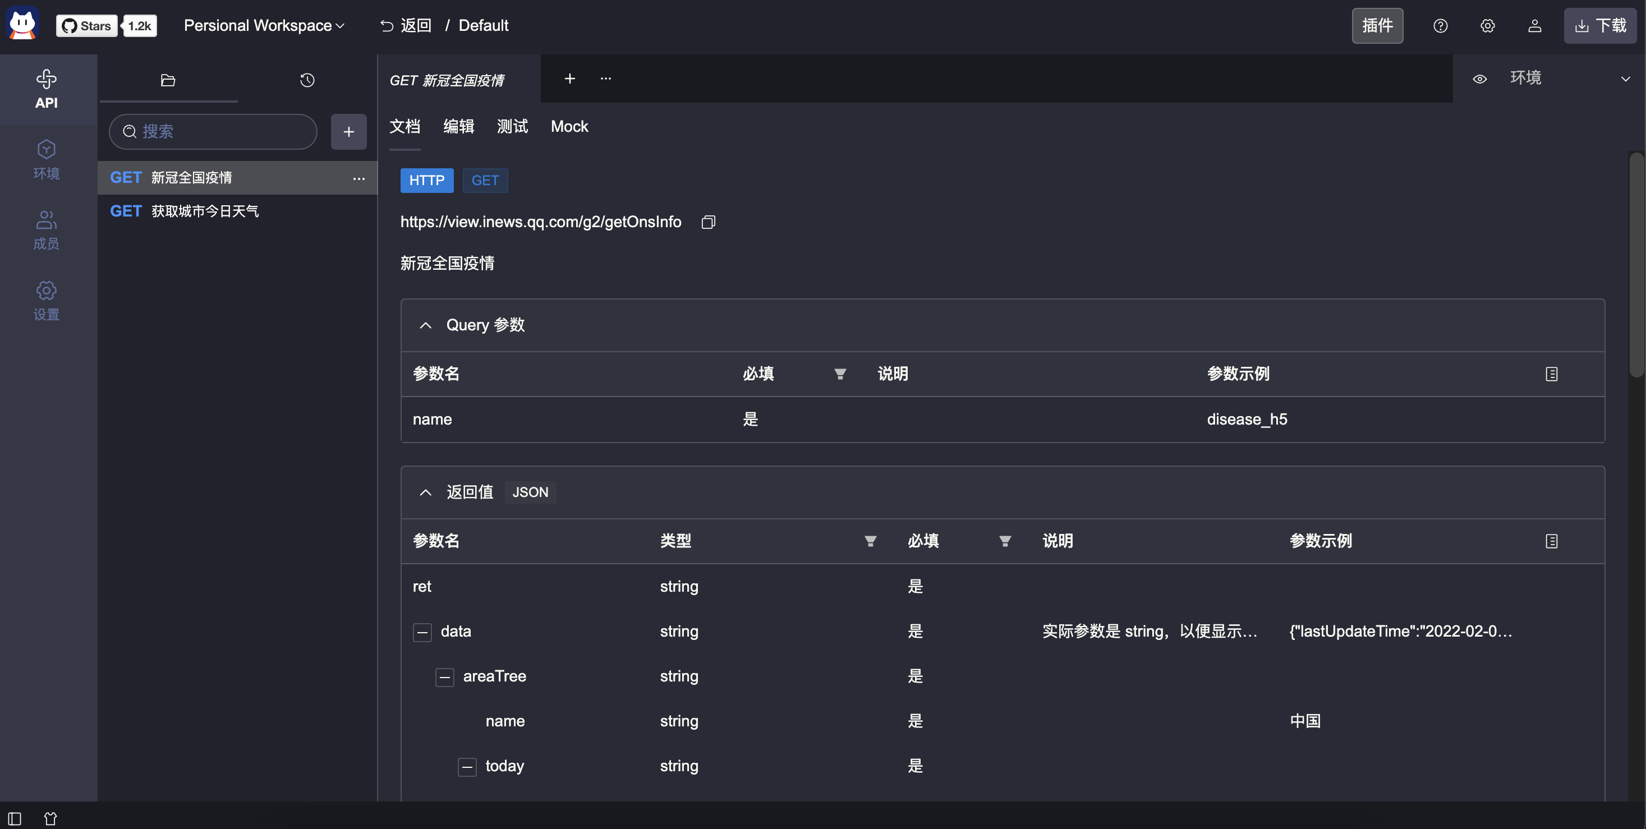The image size is (1646, 829).
Task: Select the API sidebar item
Action: tap(46, 89)
